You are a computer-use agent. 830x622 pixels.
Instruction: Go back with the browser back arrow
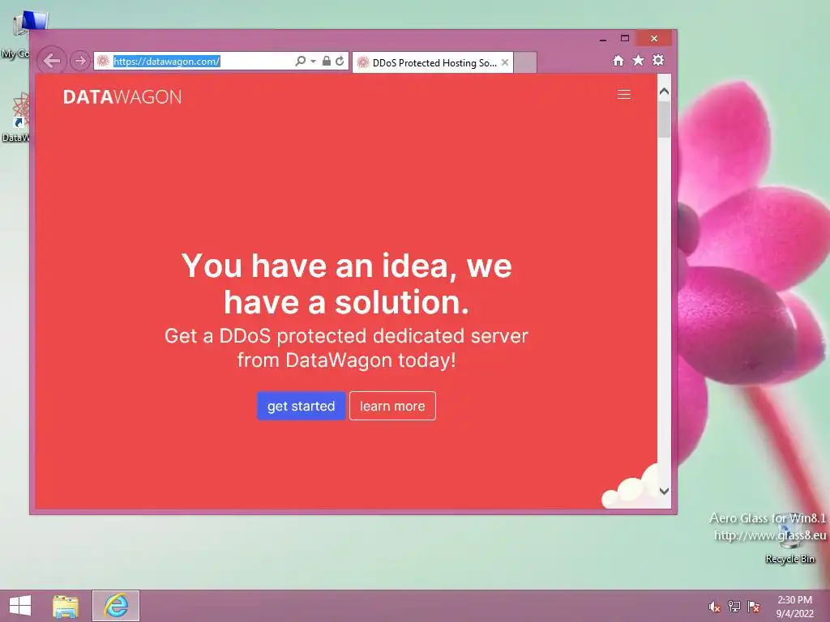coord(52,61)
